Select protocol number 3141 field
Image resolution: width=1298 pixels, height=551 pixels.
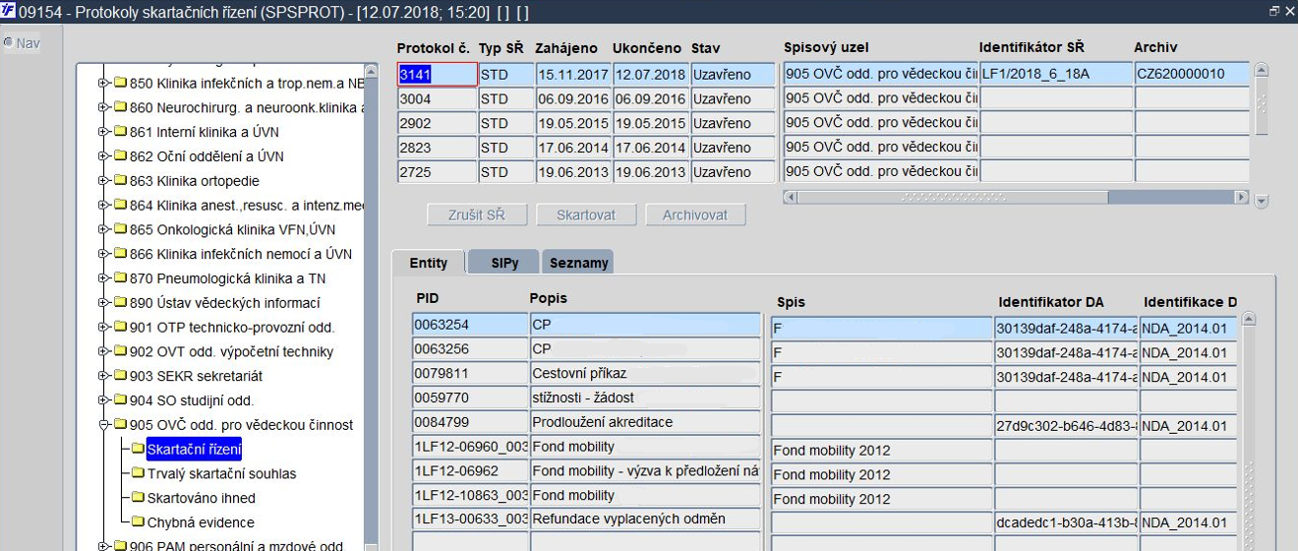pyautogui.click(x=437, y=75)
